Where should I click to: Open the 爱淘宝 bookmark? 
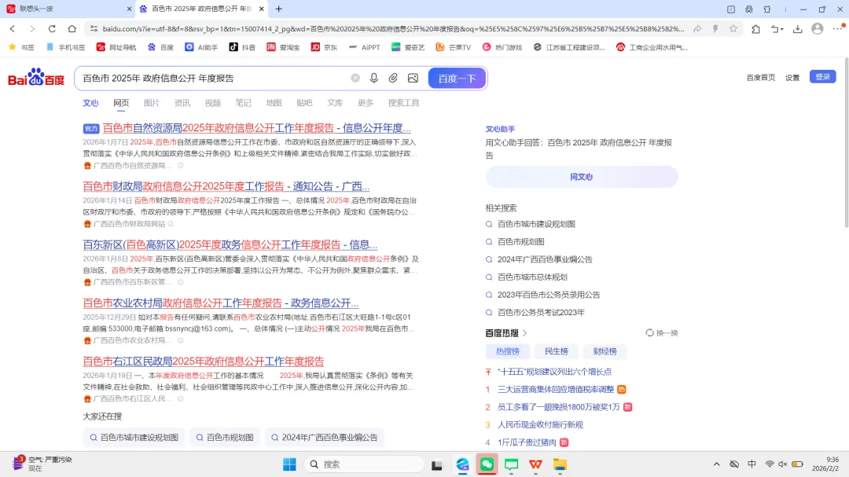[283, 47]
